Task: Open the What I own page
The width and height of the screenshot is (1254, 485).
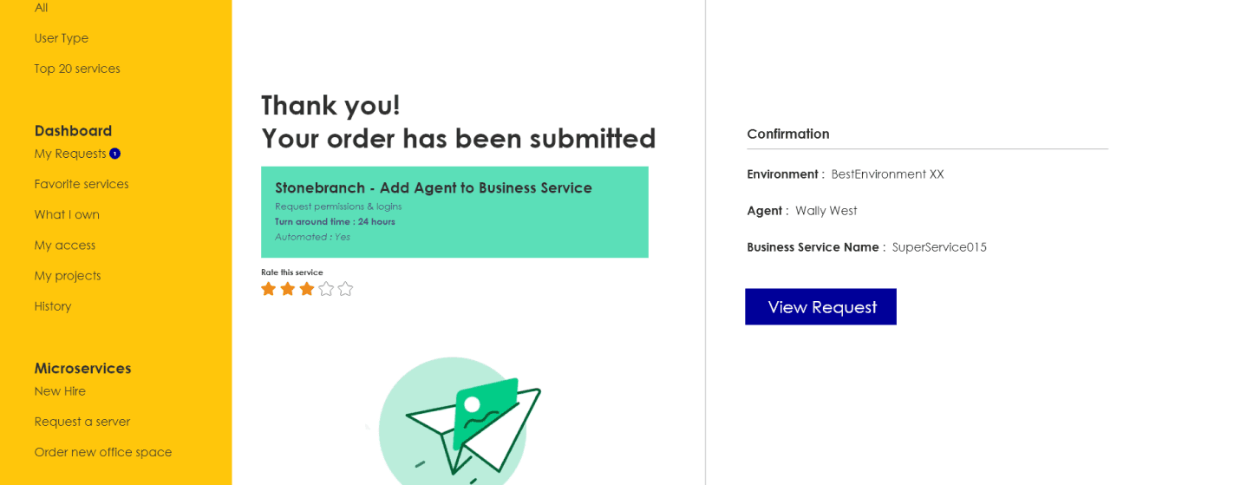Action: pos(67,214)
